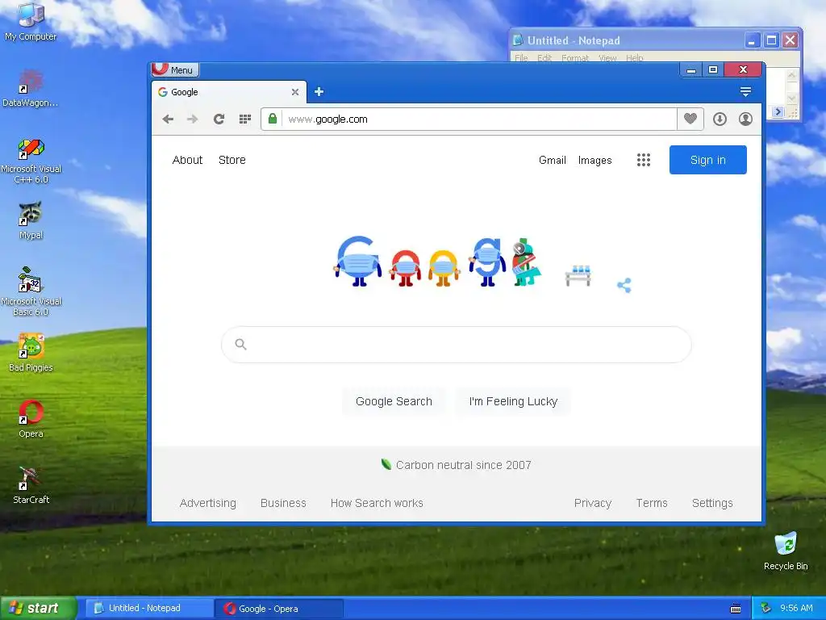Click the Google Search button
This screenshot has height=620, width=826.
[x=394, y=401]
